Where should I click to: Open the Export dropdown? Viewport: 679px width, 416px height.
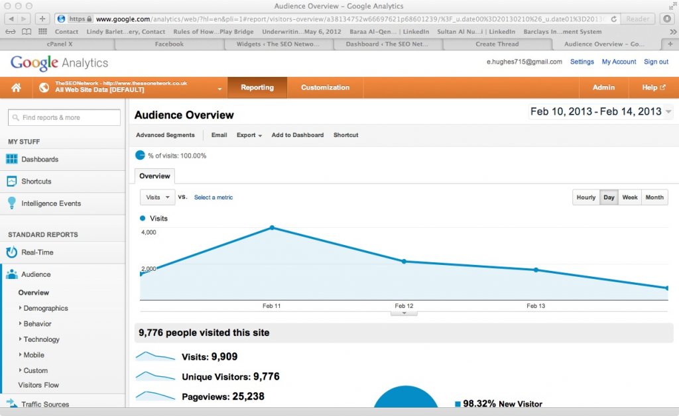point(249,135)
